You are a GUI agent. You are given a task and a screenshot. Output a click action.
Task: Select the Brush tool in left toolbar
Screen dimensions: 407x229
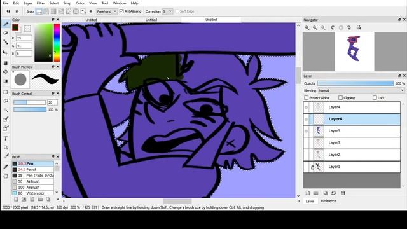(x=6, y=24)
